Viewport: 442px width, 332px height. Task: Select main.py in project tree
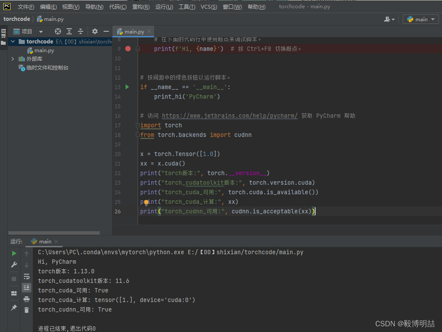tap(40, 50)
